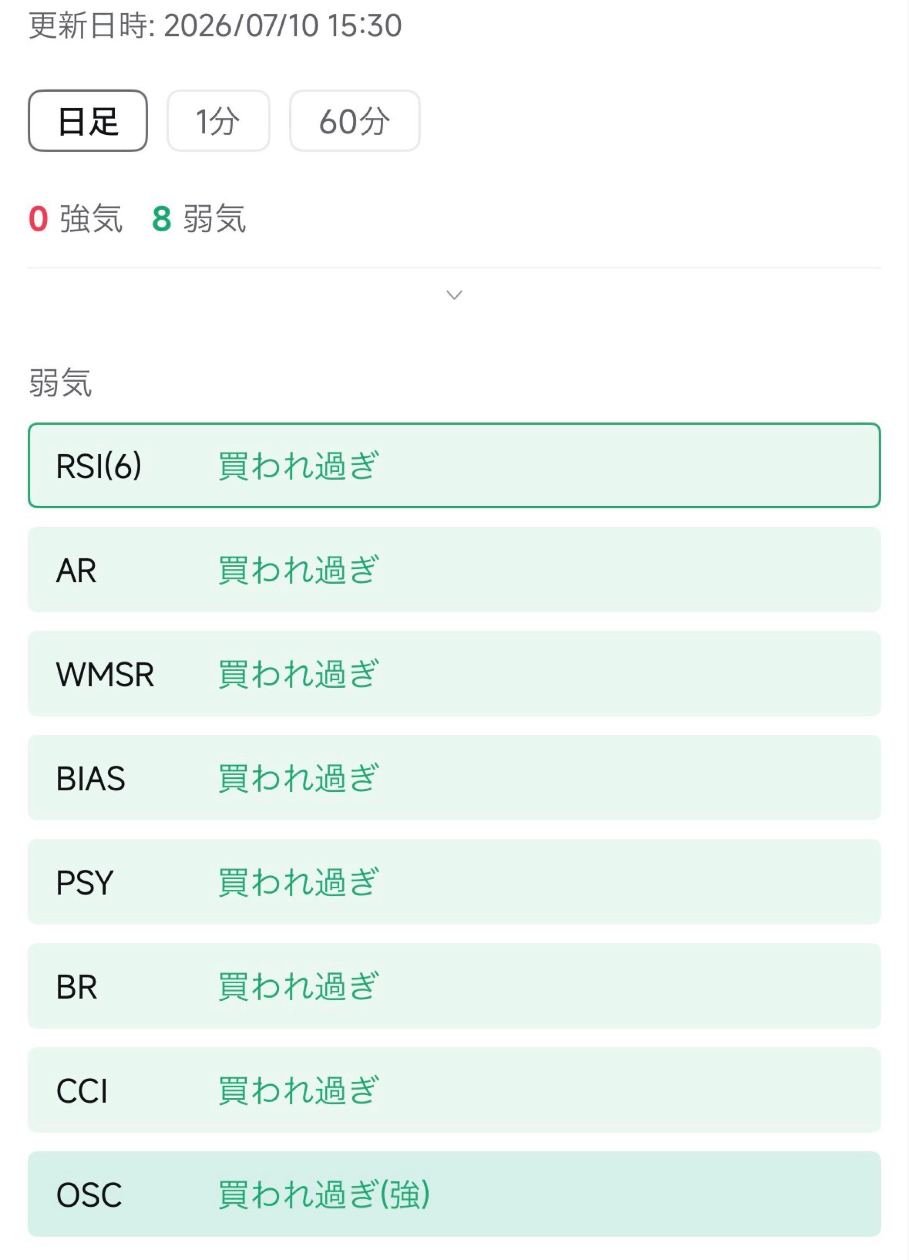The height and width of the screenshot is (1260, 909).
Task: Click 買われ過ぎ label in the PSY row
Action: click(298, 882)
